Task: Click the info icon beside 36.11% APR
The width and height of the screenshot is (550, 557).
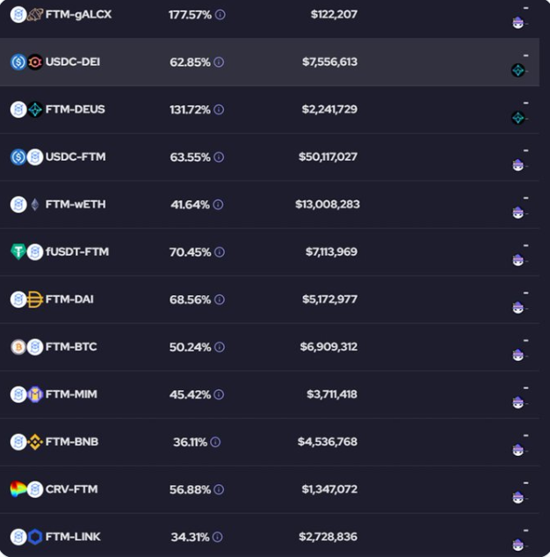Action: pyautogui.click(x=215, y=442)
